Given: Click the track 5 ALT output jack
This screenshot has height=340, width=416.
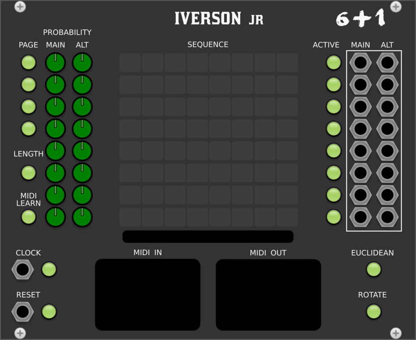Looking at the screenshot, I should [387, 151].
